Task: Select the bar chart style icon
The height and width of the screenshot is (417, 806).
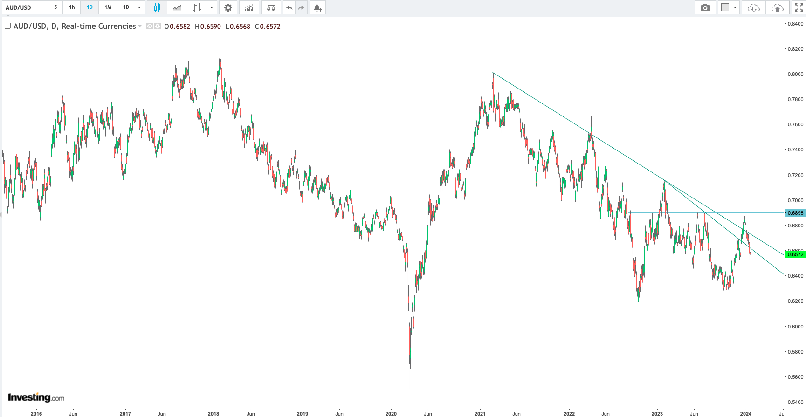Action: (x=197, y=7)
